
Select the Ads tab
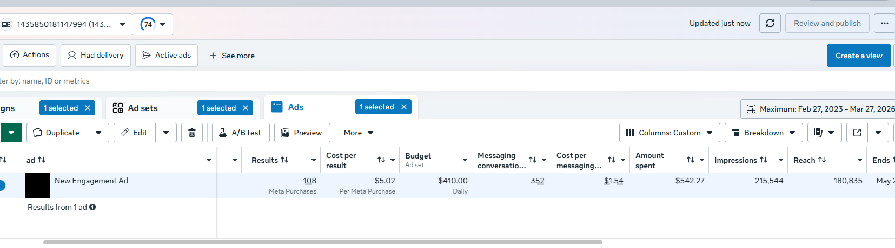point(295,107)
